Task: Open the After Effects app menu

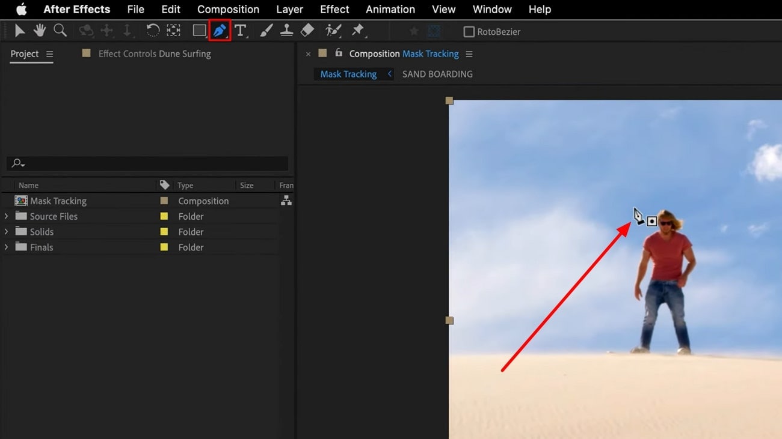Action: (76, 9)
